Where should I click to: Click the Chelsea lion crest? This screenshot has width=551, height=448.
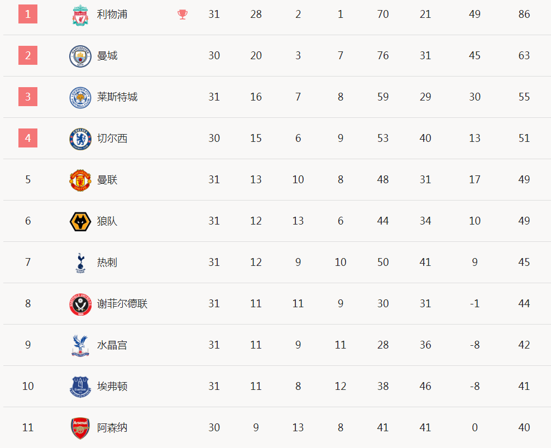coord(80,139)
